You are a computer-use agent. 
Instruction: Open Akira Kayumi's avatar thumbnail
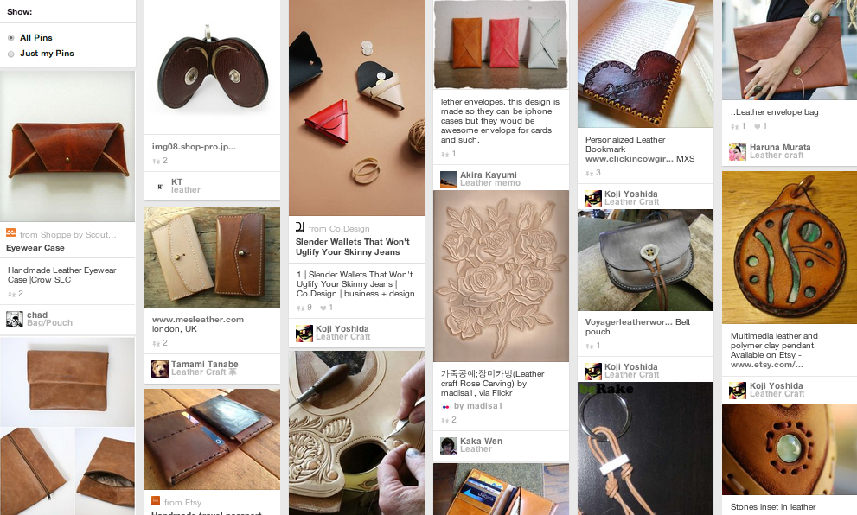point(448,179)
